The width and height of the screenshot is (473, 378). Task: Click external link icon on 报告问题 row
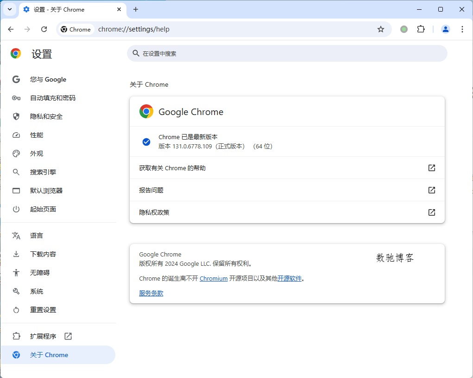(x=432, y=190)
